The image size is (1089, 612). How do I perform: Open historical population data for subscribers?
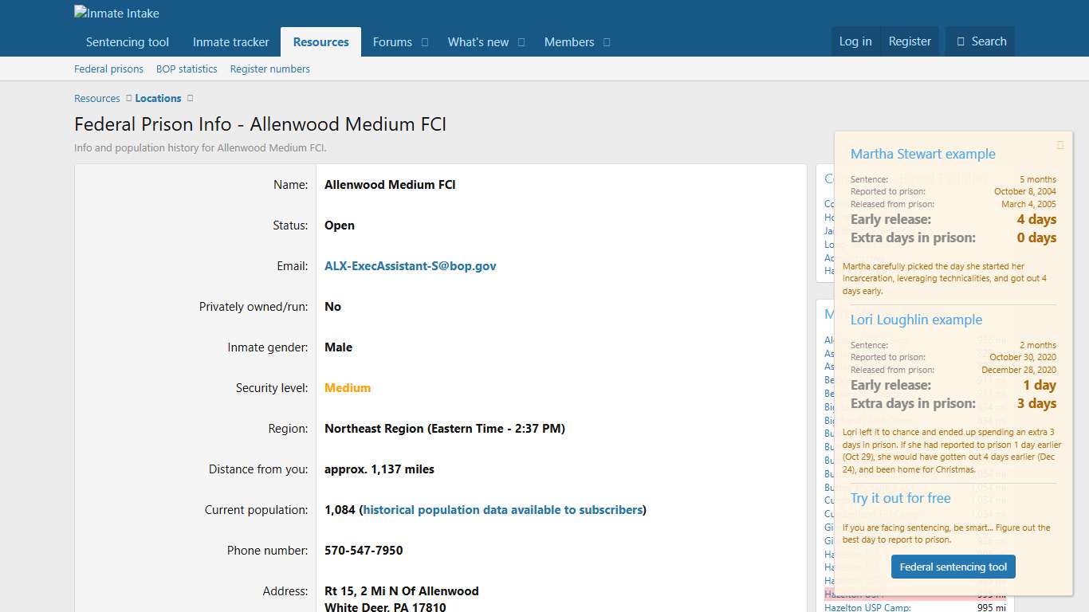click(503, 510)
